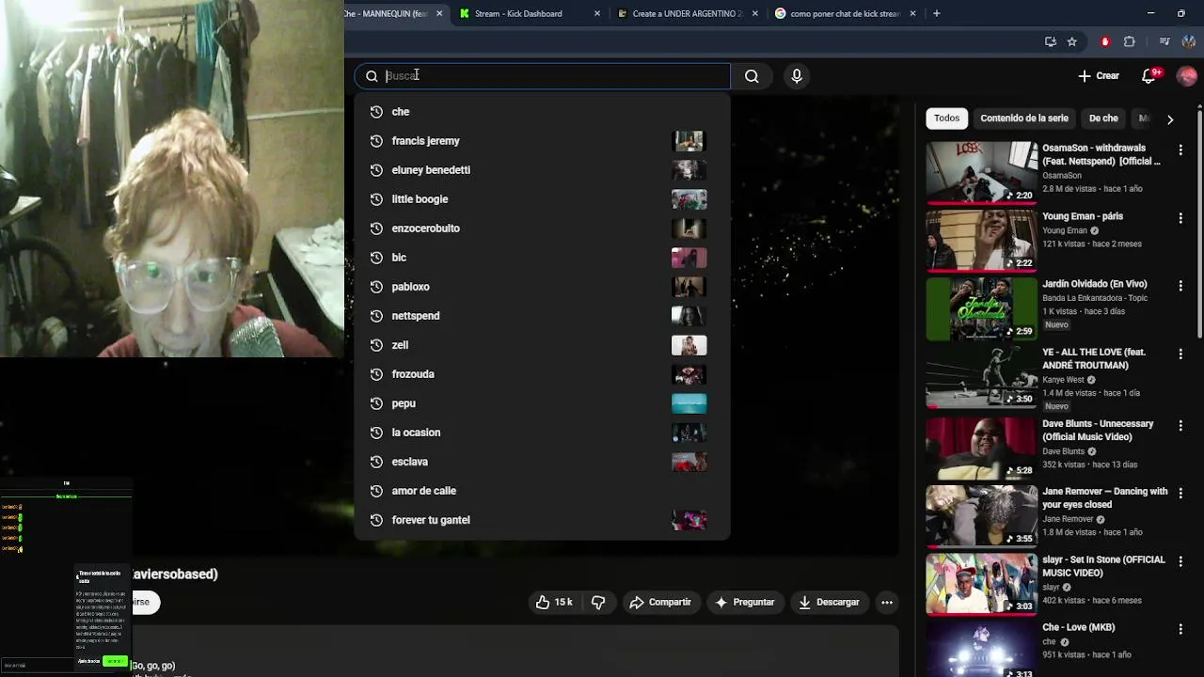
Task: Select the De che filter chip
Action: [1103, 118]
